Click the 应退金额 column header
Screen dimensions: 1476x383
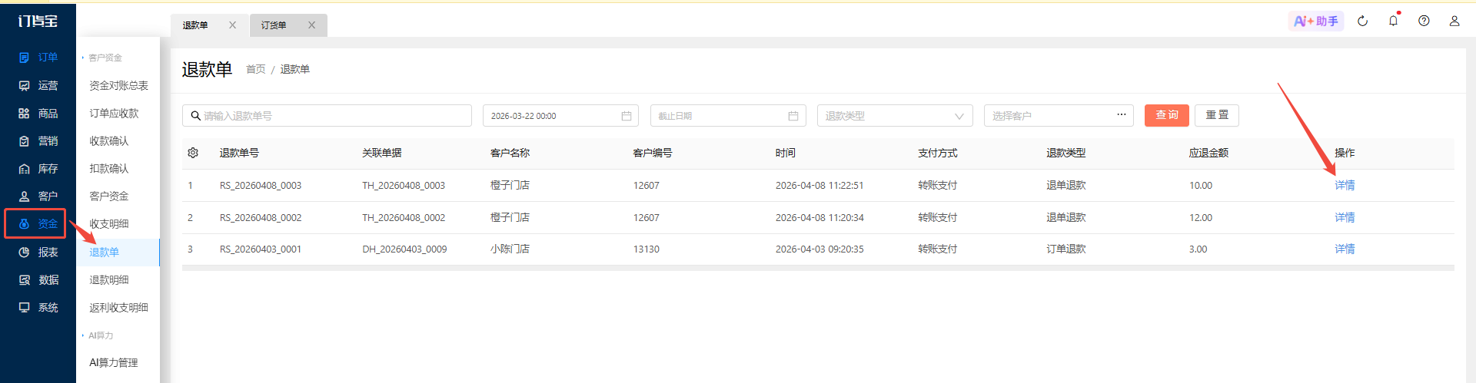tap(1208, 153)
